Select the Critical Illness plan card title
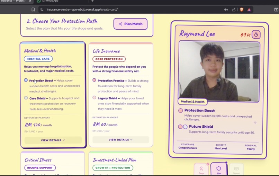279x176 pixels. click(x=38, y=160)
